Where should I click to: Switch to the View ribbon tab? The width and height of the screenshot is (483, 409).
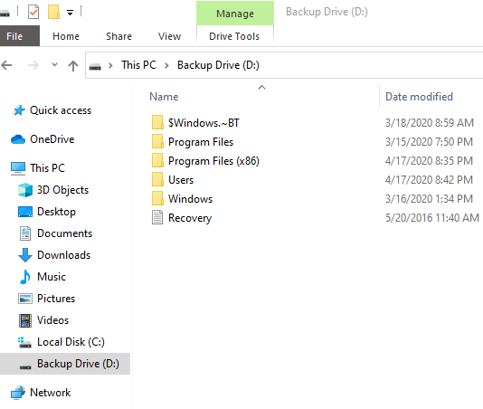(x=169, y=36)
